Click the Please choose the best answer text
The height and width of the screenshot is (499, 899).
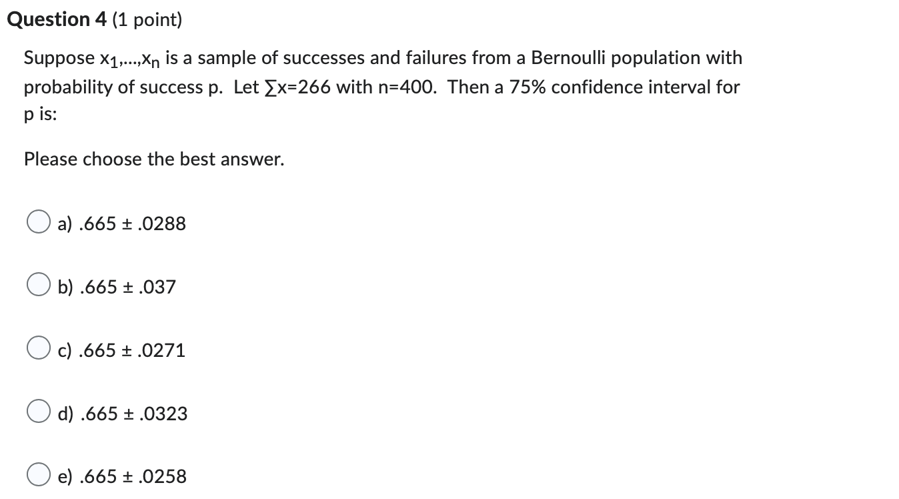(153, 159)
